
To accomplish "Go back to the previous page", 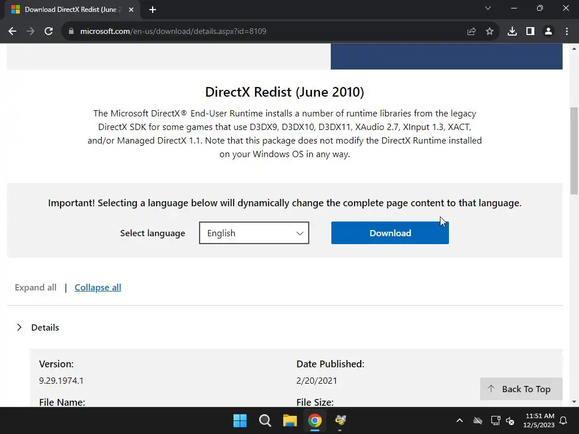I will pos(12,32).
